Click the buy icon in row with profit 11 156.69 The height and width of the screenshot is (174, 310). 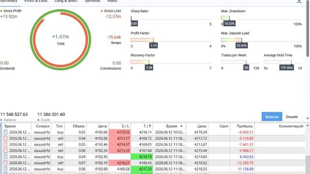5,169
